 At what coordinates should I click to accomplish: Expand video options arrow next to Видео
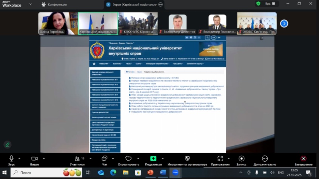(44, 158)
